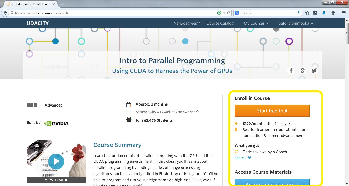This screenshot has width=349, height=186.
Task: Play the course trailer video
Action: [56, 161]
